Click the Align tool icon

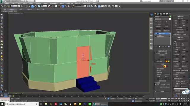pyautogui.click(x=92, y=6)
